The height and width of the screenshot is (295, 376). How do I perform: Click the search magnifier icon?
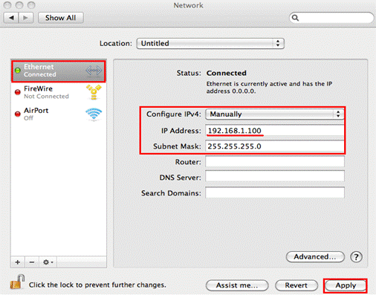[295, 18]
